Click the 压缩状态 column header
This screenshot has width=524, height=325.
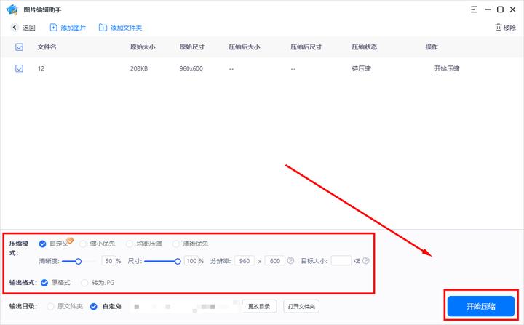click(365, 47)
